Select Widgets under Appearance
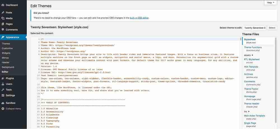 [6, 53]
